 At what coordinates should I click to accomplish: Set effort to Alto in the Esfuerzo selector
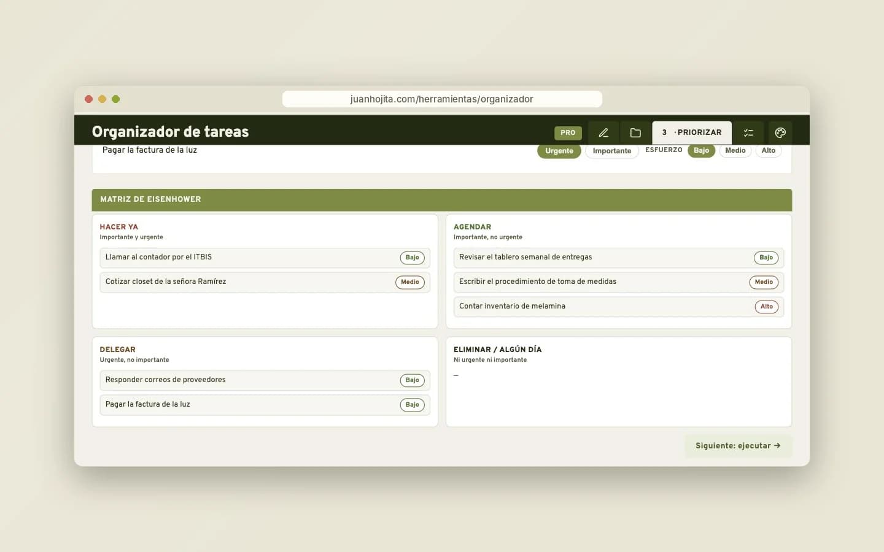tap(769, 150)
